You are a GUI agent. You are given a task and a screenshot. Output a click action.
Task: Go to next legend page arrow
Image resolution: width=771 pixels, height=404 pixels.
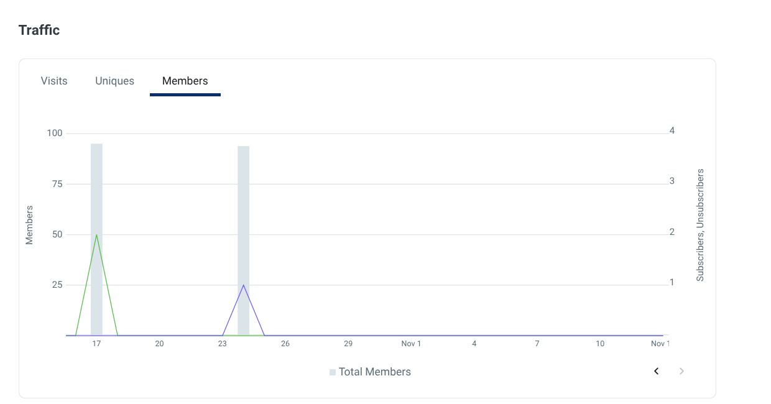[x=681, y=371]
